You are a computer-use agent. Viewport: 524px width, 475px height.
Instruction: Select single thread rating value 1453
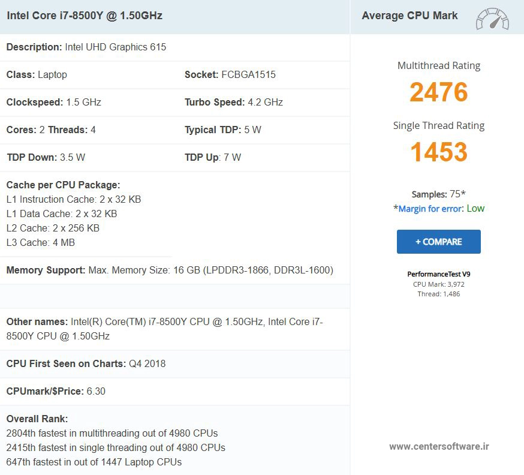(438, 152)
